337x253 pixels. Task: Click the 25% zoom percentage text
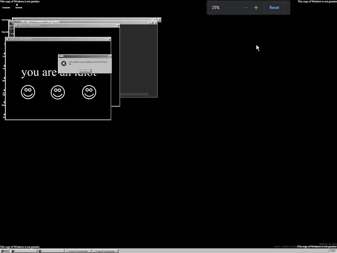(216, 8)
